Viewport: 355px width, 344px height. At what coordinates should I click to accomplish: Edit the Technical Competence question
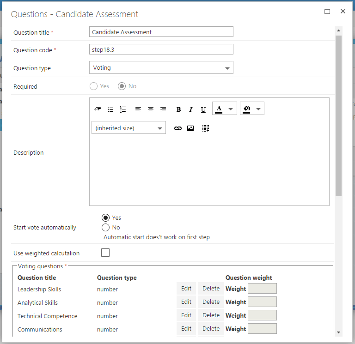click(186, 315)
